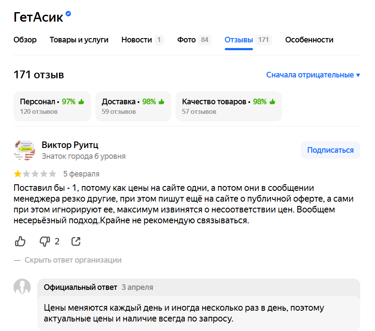375x331 pixels.
Task: Click the review date 5 февраля
Action: [82, 174]
